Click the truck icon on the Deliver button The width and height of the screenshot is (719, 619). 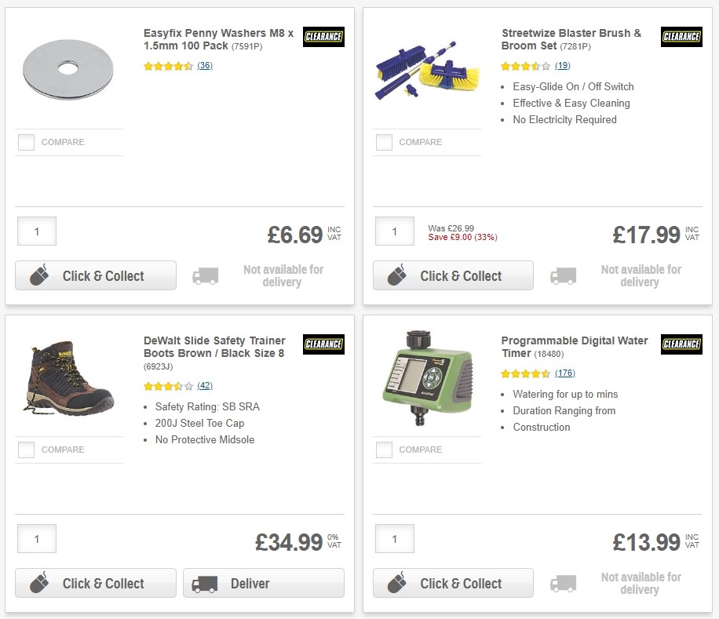tap(203, 583)
